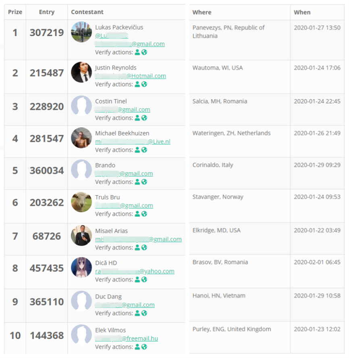Image resolution: width=349 pixels, height=358 pixels.
Task: Click Misael Arias's person verify icon
Action: point(137,247)
